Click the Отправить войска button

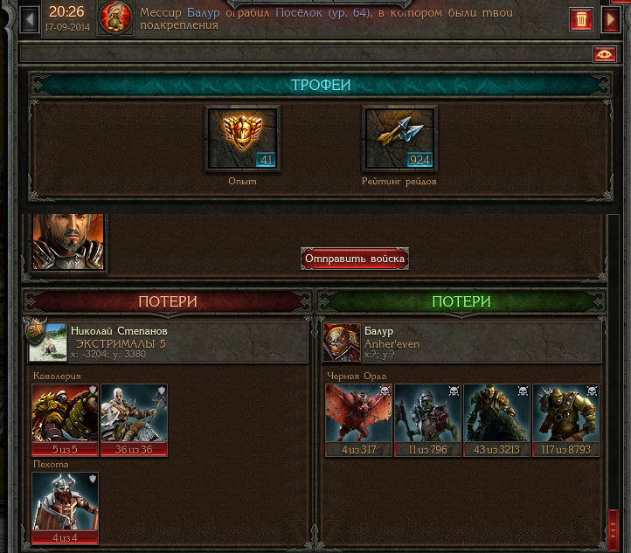(x=355, y=259)
